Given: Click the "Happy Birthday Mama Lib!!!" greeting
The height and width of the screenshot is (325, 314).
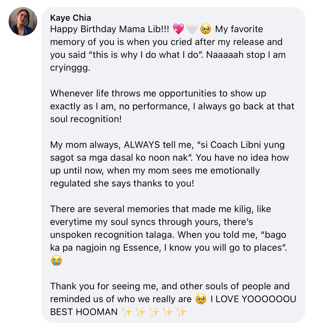Looking at the screenshot, I should pos(110,29).
